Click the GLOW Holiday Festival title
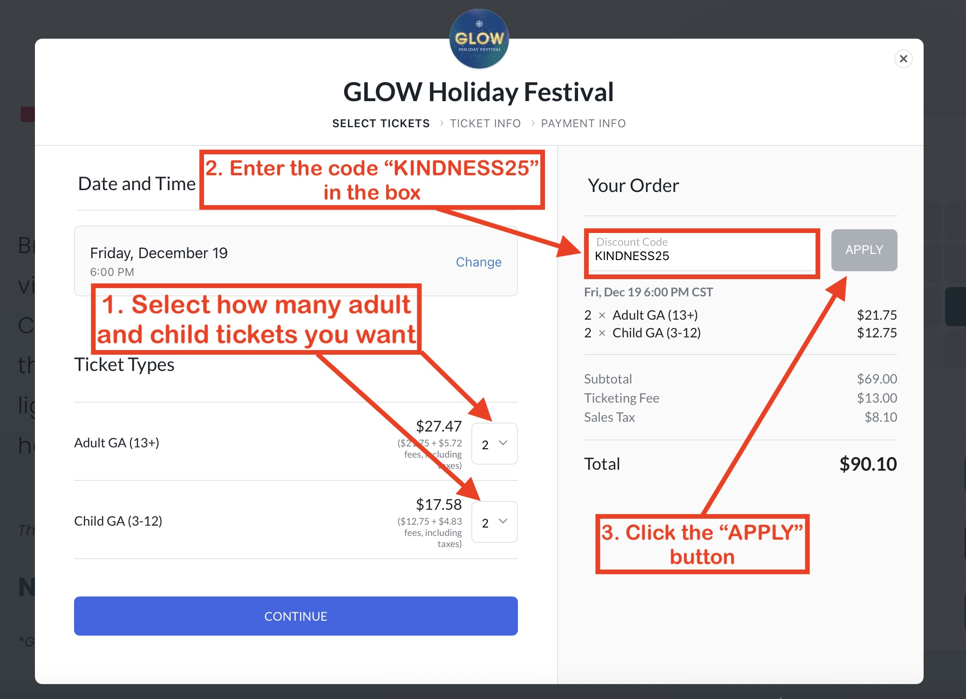 coord(478,92)
